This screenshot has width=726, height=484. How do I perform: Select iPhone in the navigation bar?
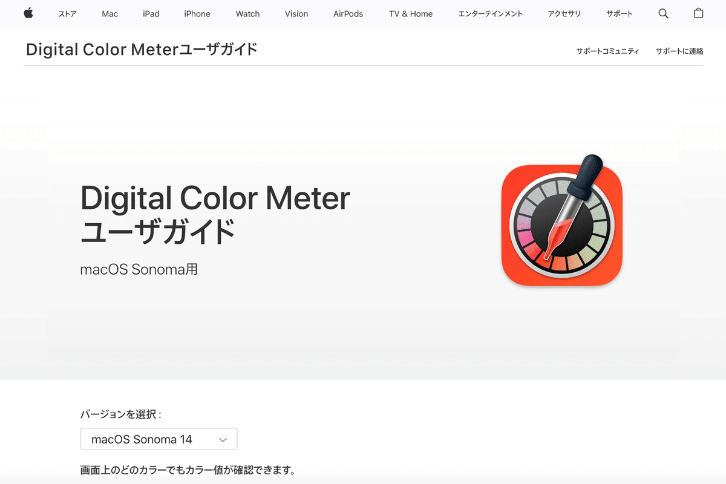coord(197,14)
